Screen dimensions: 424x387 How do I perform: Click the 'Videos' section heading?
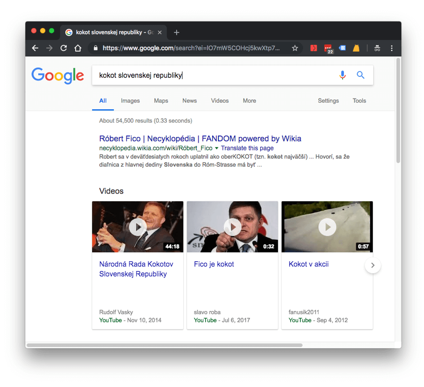pyautogui.click(x=111, y=191)
